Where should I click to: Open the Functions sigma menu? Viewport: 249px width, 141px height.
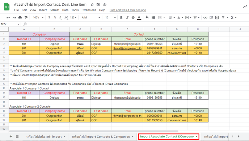pyautogui.click(x=233, y=17)
